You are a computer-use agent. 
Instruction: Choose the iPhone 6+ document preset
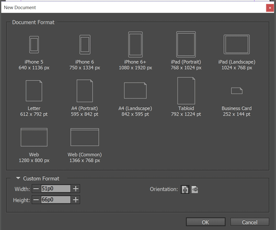(135, 44)
